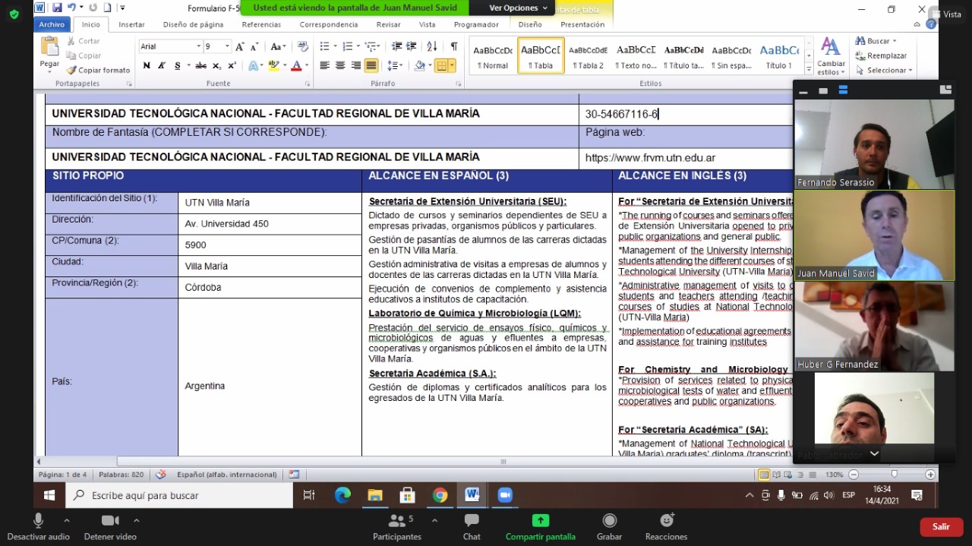Toggle strikethrough abc button
Image resolution: width=972 pixels, height=546 pixels.
tap(201, 65)
